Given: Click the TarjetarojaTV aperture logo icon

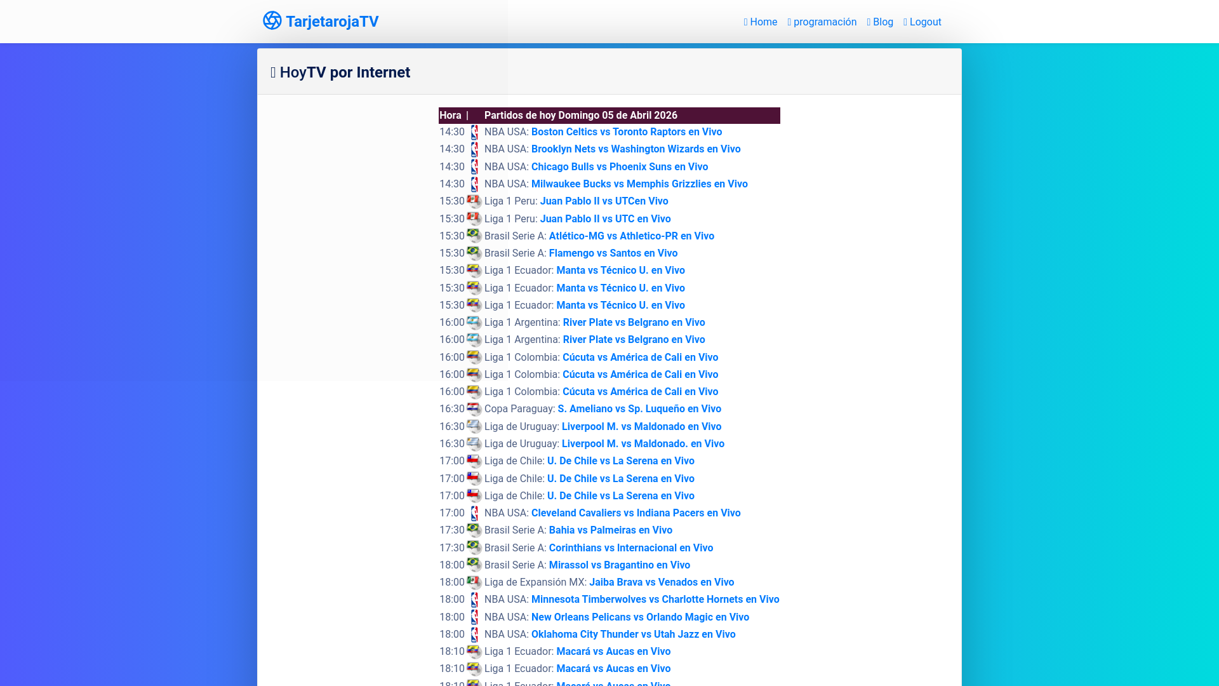Looking at the screenshot, I should coord(272,20).
